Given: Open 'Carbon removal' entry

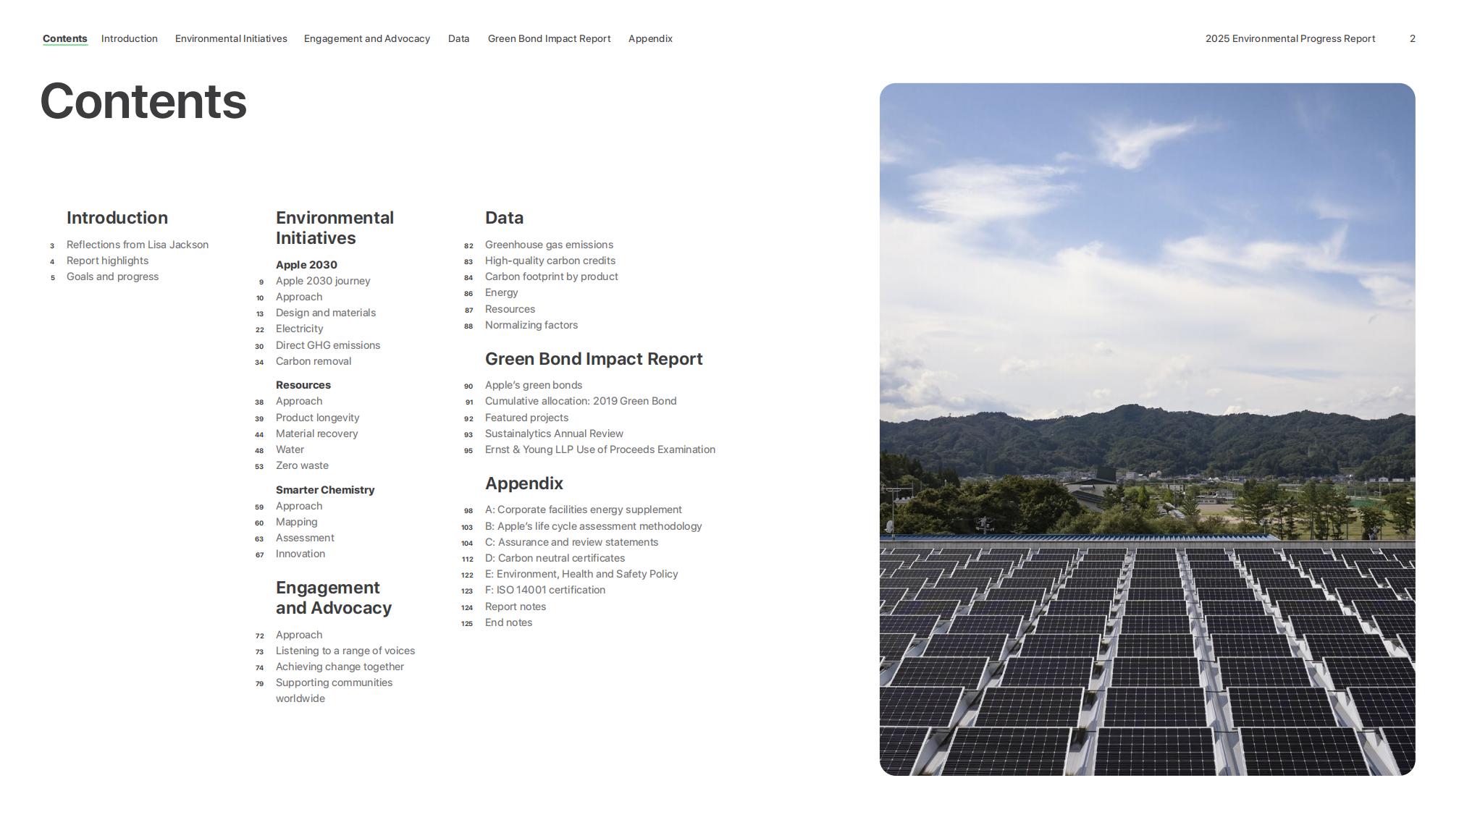Looking at the screenshot, I should click(x=314, y=361).
